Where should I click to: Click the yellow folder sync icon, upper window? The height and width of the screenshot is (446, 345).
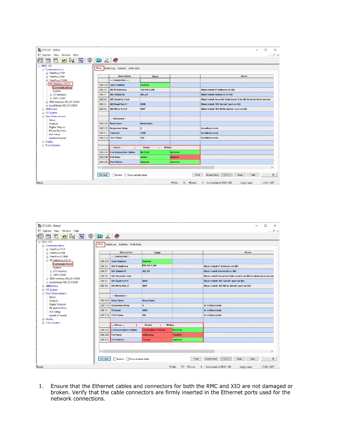pyautogui.click(x=64, y=61)
